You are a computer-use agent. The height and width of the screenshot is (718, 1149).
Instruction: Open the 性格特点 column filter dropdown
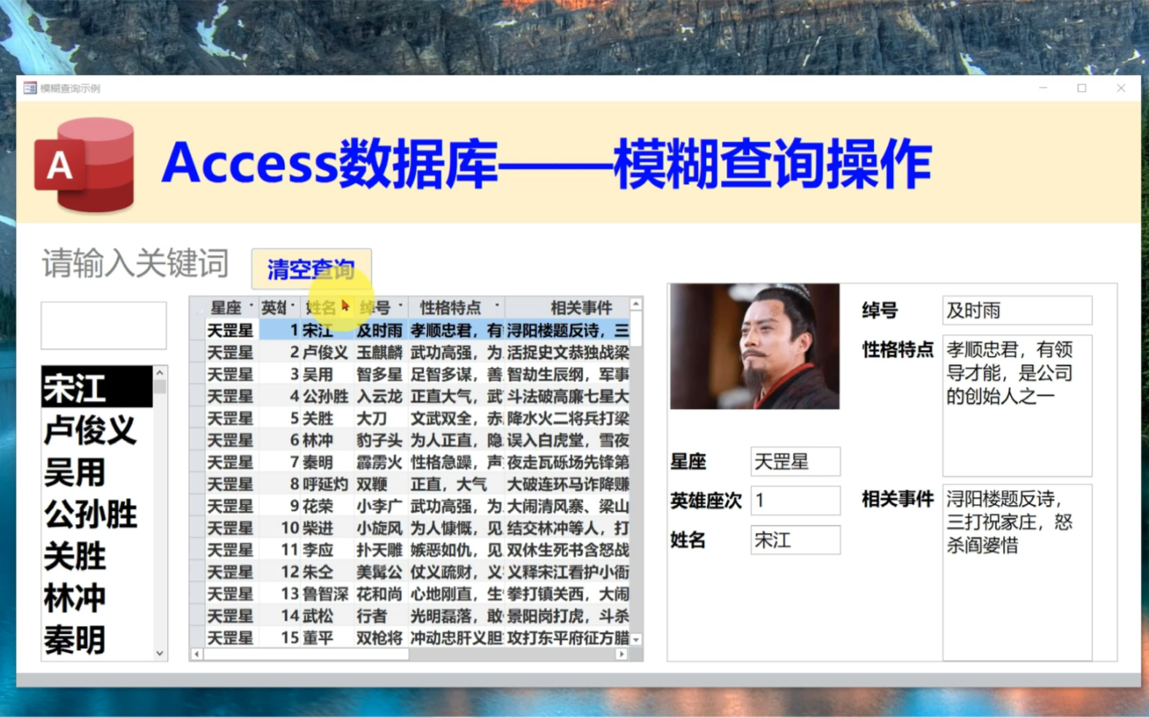(497, 306)
